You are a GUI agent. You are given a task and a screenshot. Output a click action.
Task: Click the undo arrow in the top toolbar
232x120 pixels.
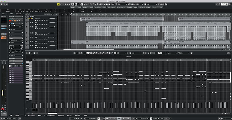tap(5, 4)
